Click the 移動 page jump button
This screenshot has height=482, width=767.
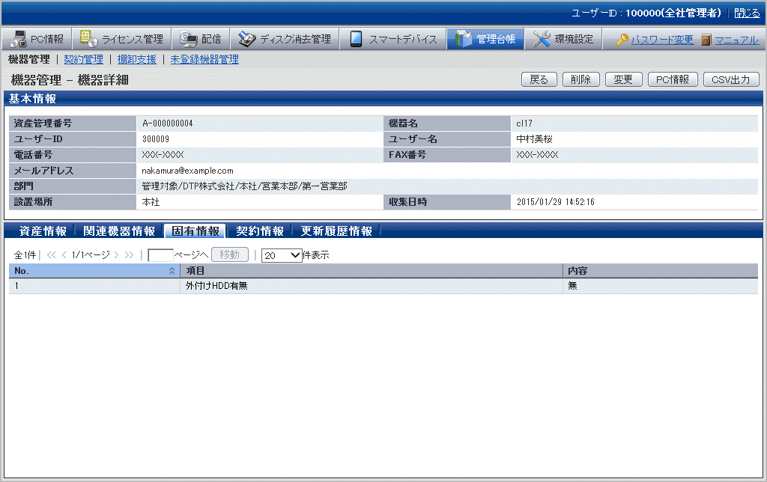point(230,254)
